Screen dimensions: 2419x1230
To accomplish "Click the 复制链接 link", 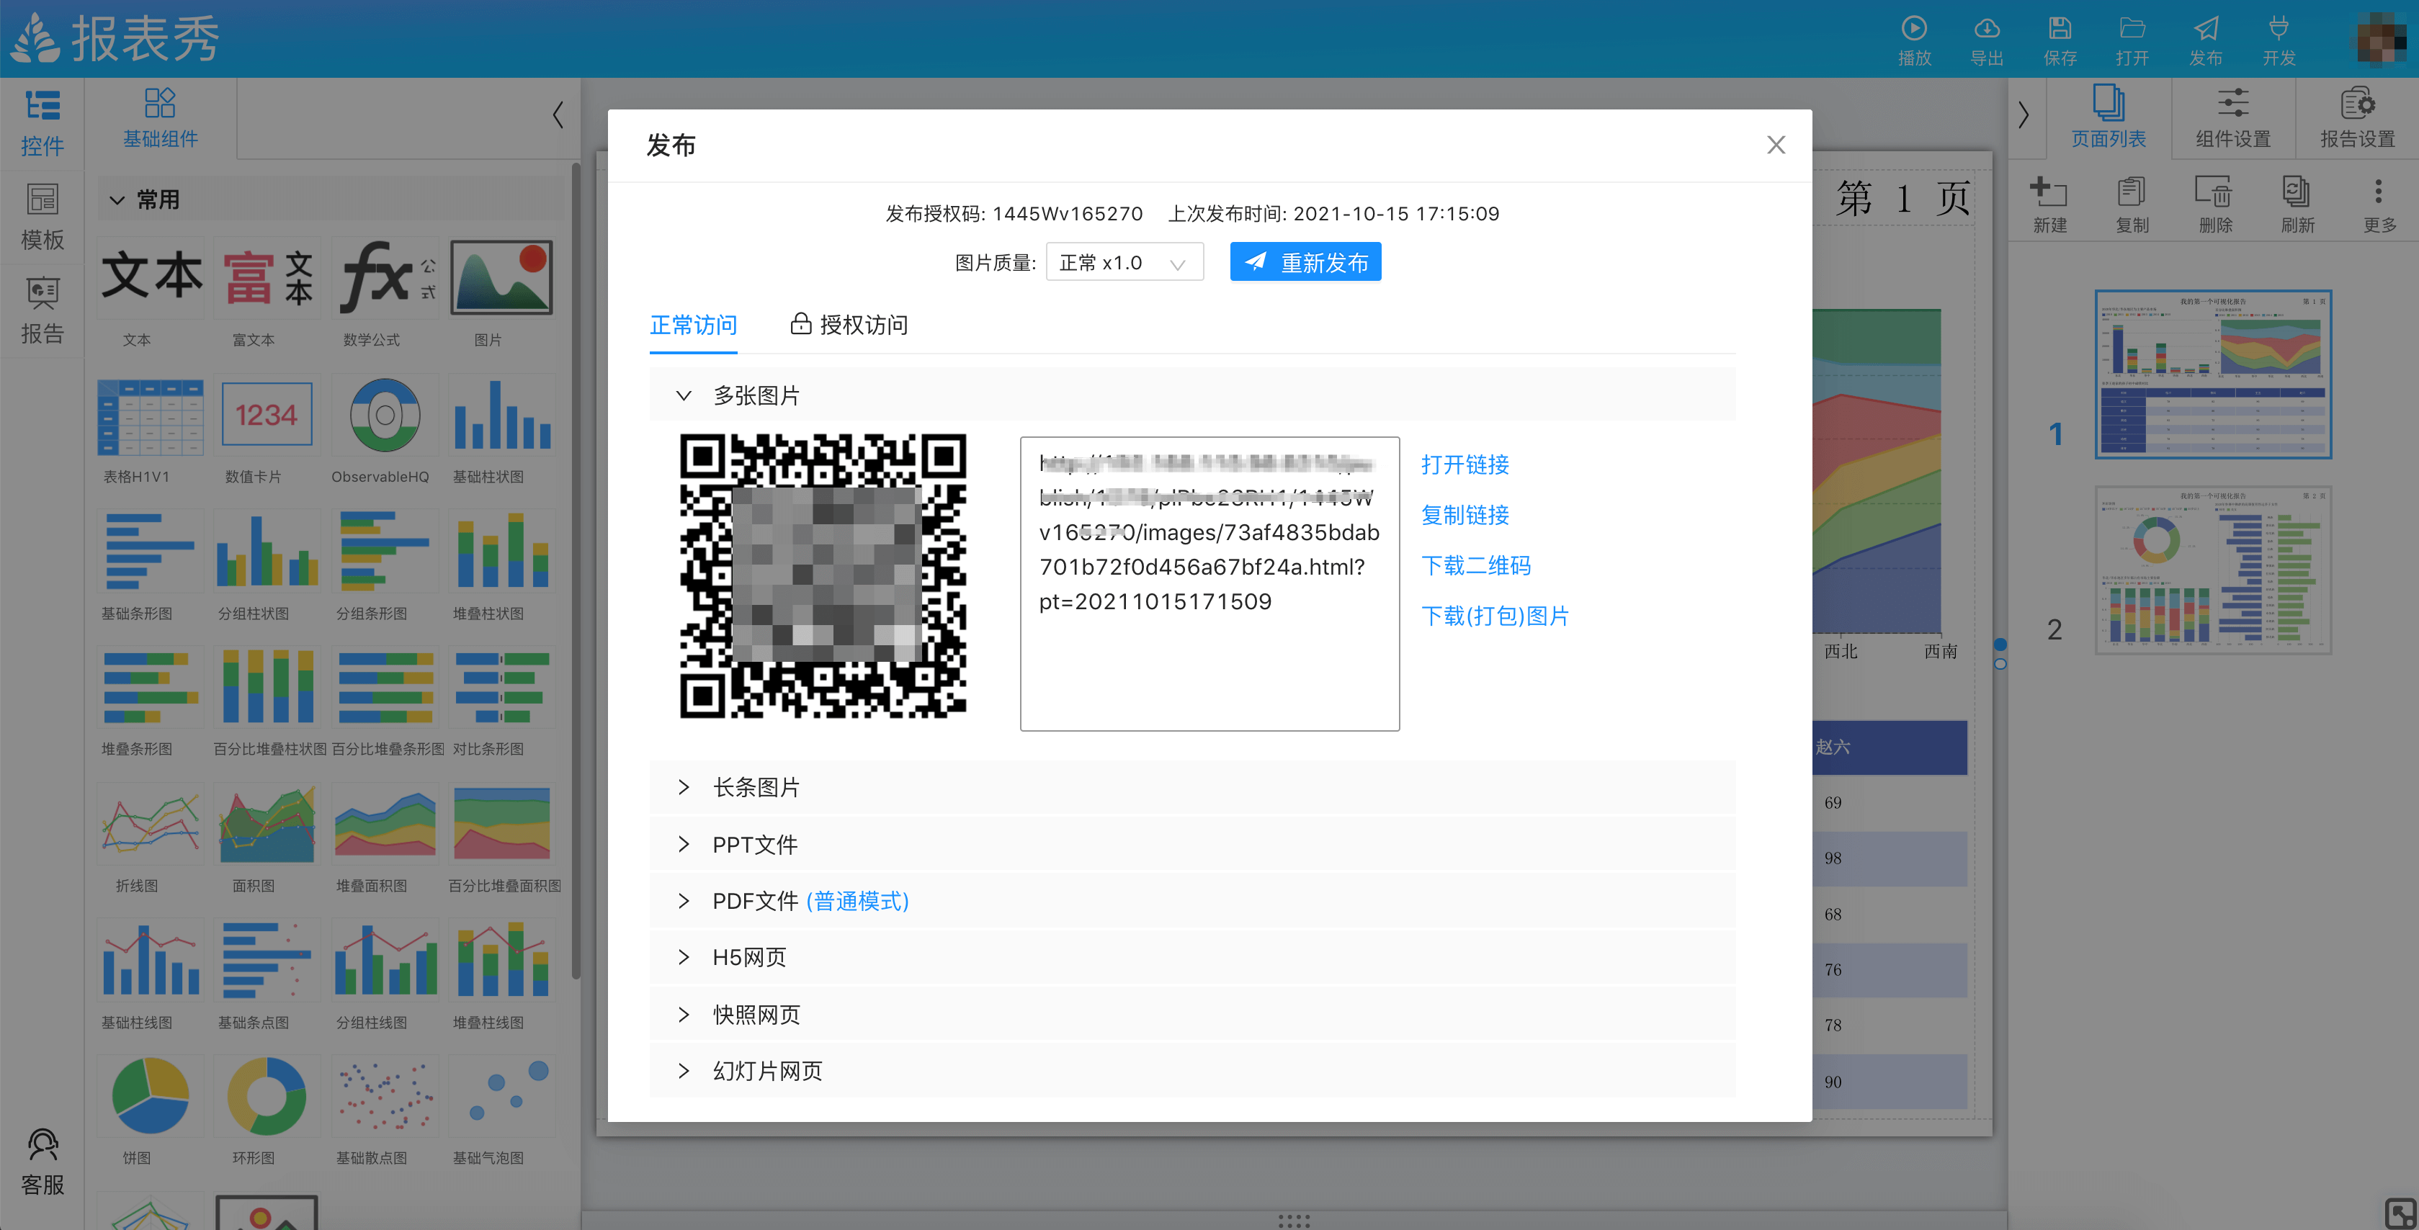I will pos(1465,516).
